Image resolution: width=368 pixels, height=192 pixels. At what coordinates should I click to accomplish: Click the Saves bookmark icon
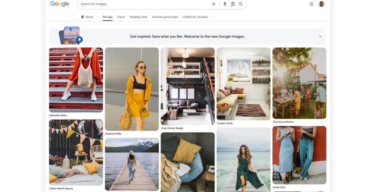coord(82,17)
